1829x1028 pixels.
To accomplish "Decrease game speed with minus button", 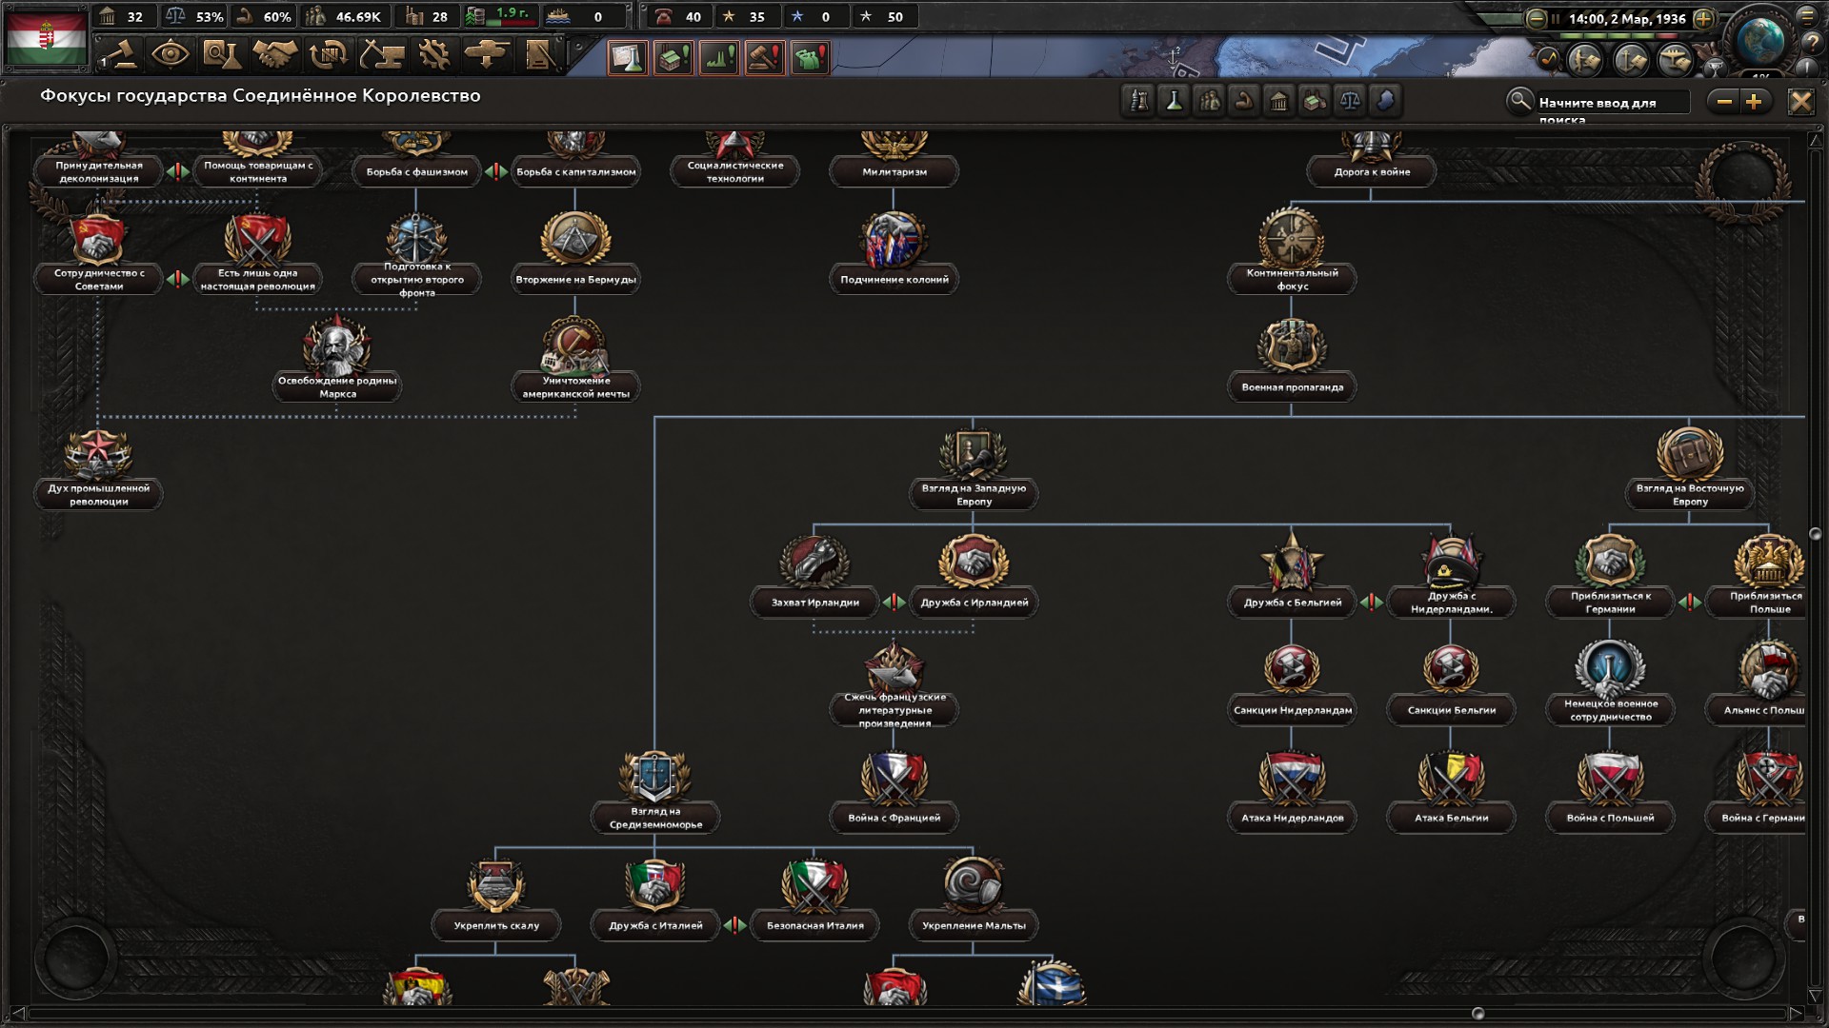I will tap(1536, 18).
